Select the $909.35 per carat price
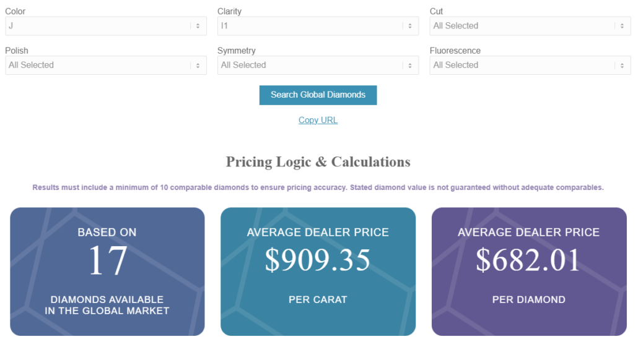 318,260
